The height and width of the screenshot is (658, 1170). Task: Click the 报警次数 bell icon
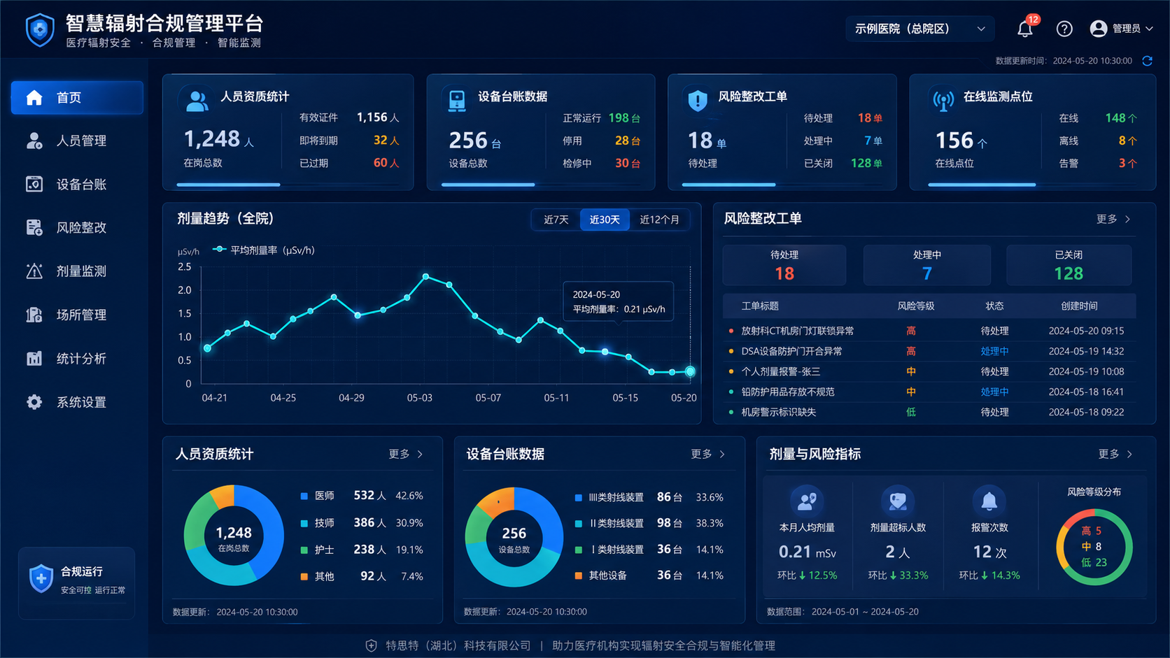coord(989,501)
